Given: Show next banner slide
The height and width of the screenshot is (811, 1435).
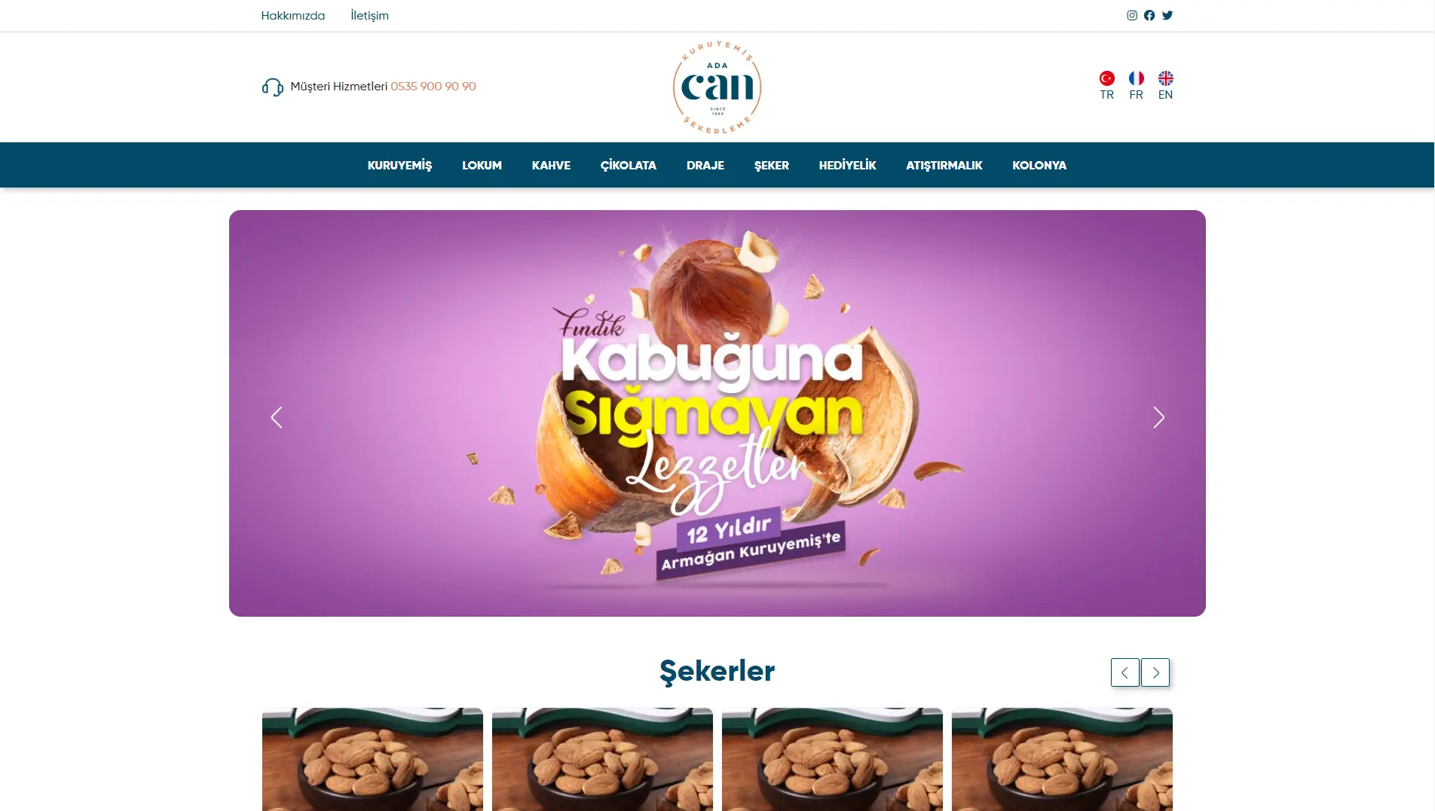Looking at the screenshot, I should tap(1158, 417).
